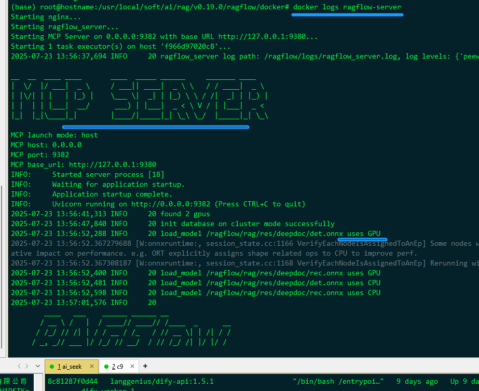The image size is (479, 391).
Task: Click the "langgenius/dify-api:1.5.1" image name
Action: click(162, 381)
